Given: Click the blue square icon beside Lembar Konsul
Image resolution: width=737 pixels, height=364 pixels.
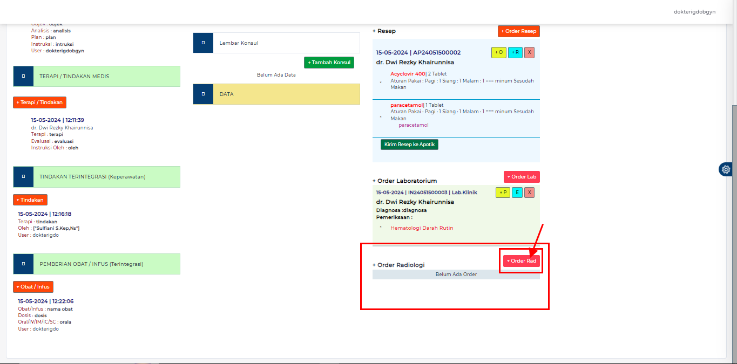Looking at the screenshot, I should (203, 43).
